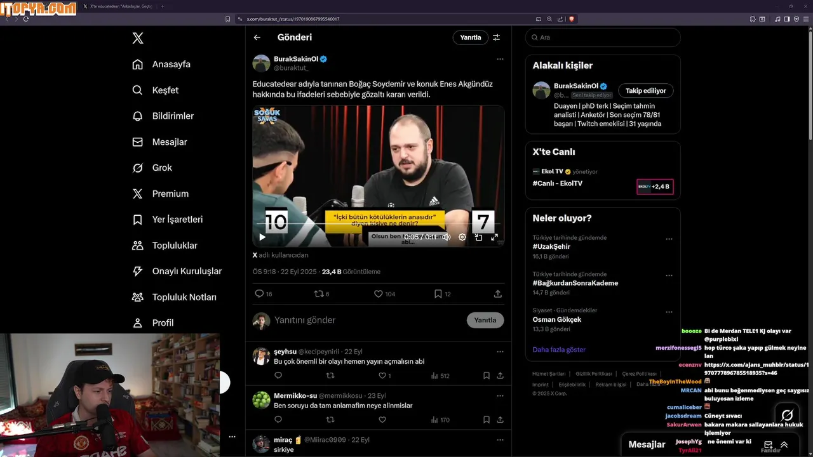
Task: Open Gizlilik Politikası footer link
Action: coord(593,374)
